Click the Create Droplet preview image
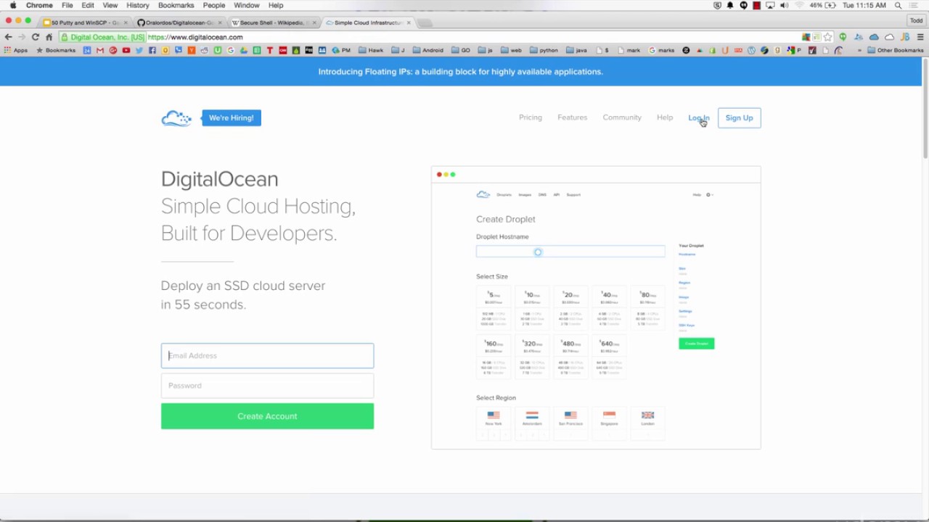This screenshot has height=522, width=929. pyautogui.click(x=596, y=307)
